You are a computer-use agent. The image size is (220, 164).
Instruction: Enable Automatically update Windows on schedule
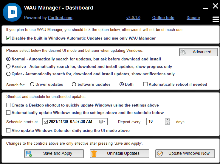[8, 113]
